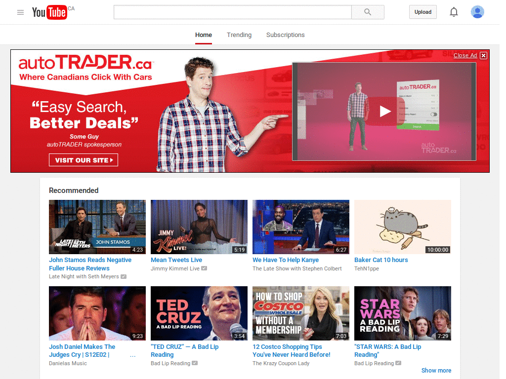Click the Recommended section heading
This screenshot has height=379, width=506.
coord(74,190)
